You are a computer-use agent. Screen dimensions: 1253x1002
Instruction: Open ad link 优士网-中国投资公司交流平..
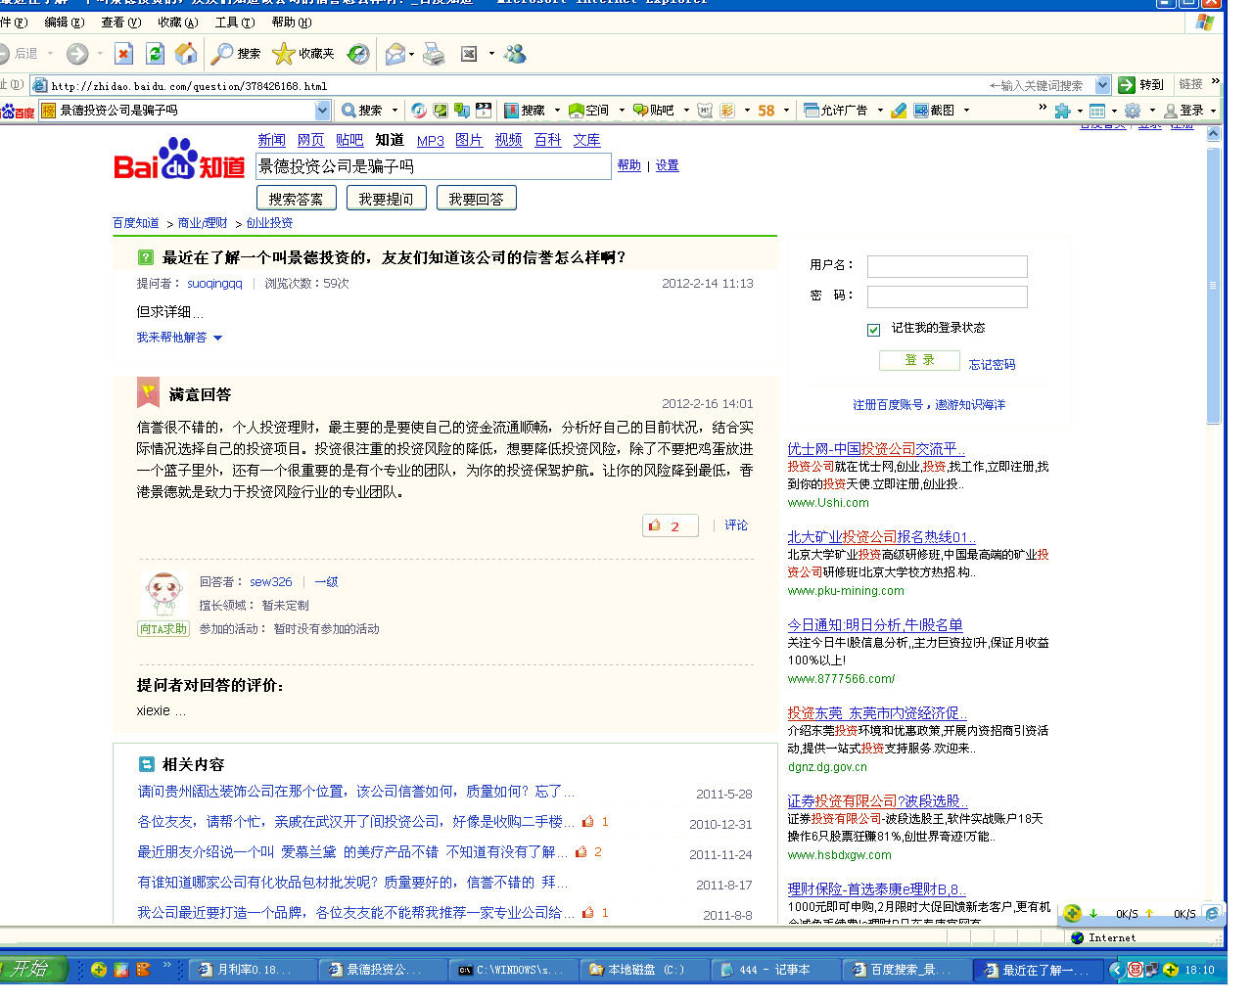click(876, 449)
